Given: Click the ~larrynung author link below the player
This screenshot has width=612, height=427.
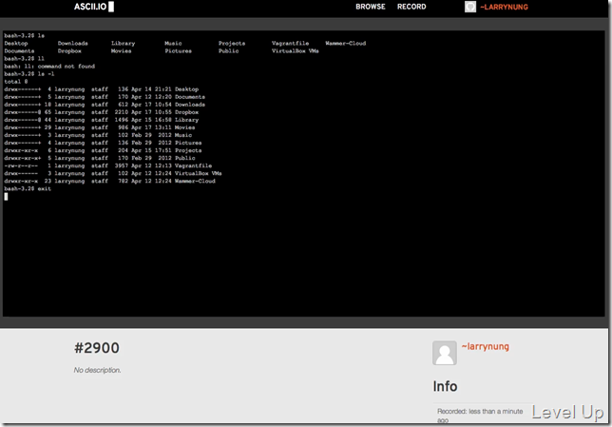Looking at the screenshot, I should [486, 346].
